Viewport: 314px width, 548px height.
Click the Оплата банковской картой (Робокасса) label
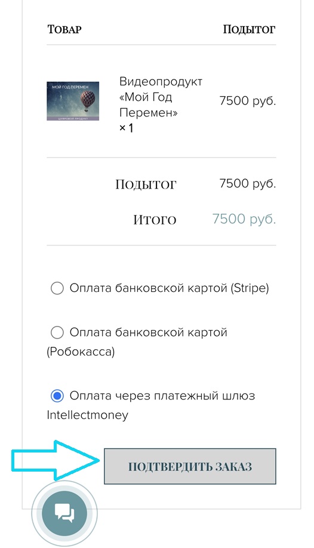pyautogui.click(x=137, y=341)
